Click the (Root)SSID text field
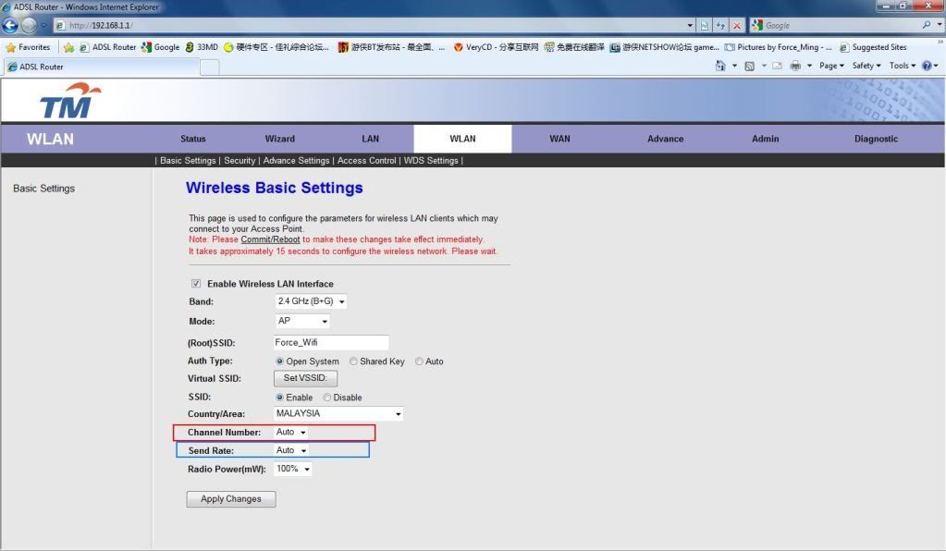Screen dimensions: 946x551 (x=330, y=343)
